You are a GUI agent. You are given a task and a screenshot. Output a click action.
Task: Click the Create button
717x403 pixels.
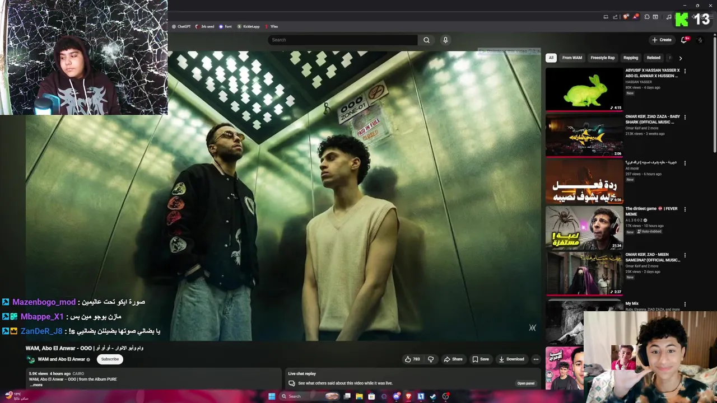pos(662,40)
